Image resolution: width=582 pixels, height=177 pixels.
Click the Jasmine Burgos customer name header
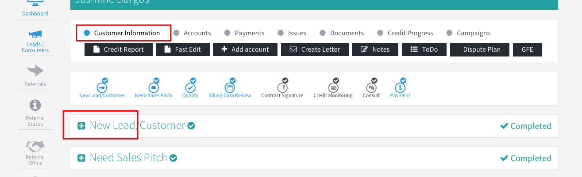tap(112, 2)
